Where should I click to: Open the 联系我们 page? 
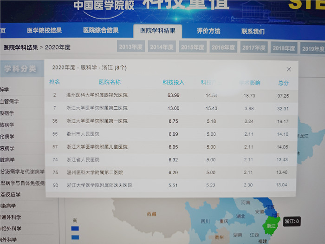pos(253,32)
